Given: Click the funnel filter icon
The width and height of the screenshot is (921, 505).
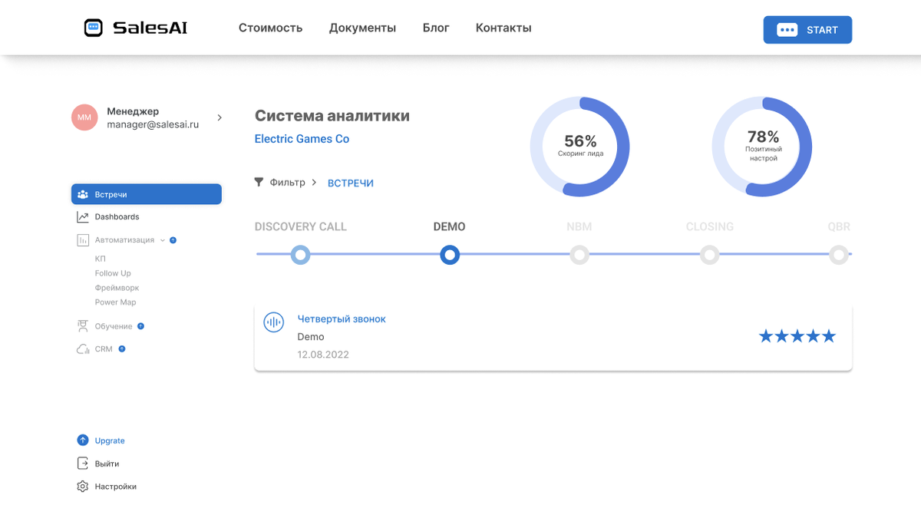Looking at the screenshot, I should [x=259, y=183].
